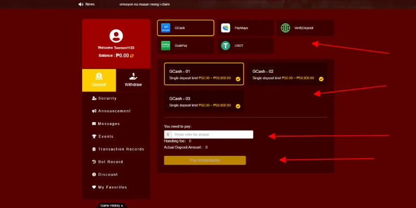416x208 pixels.
Task: Click GCash - 01 single deposit limit text
Action: 200,79
